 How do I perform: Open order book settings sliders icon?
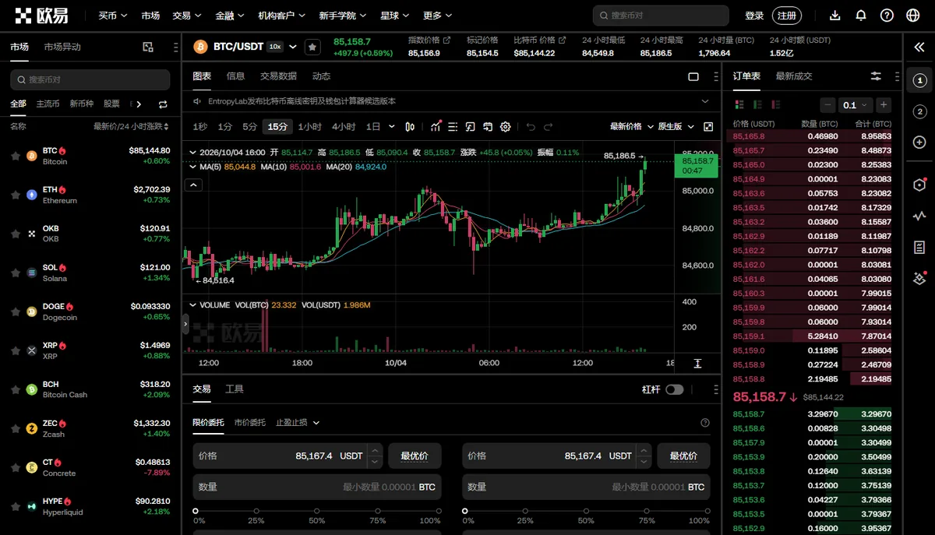pyautogui.click(x=877, y=76)
